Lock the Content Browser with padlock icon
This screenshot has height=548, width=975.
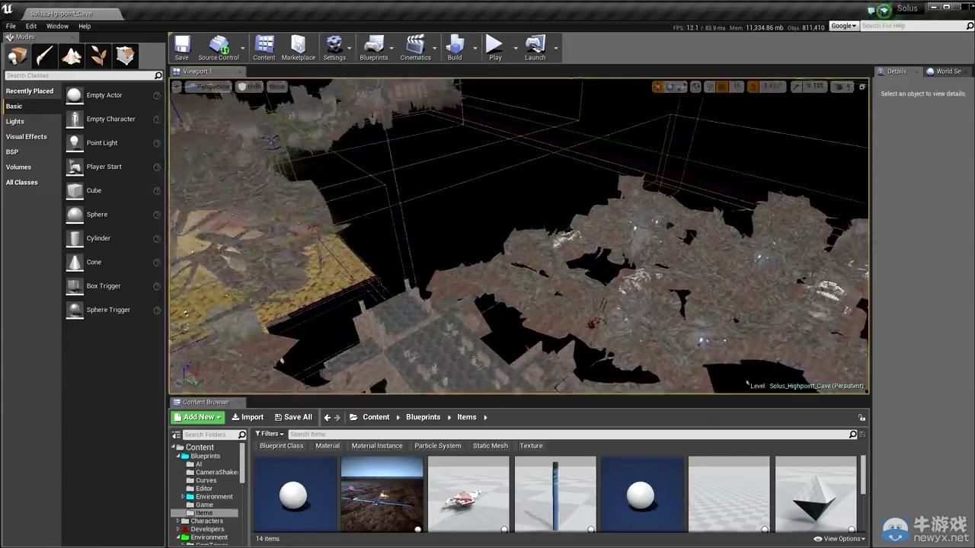(x=862, y=417)
